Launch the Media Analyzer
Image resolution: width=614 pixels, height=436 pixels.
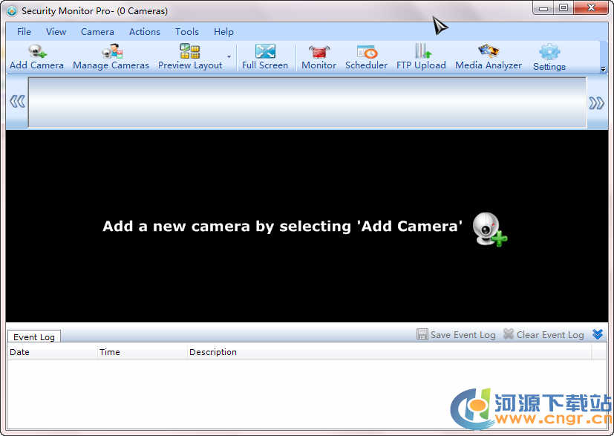[489, 57]
